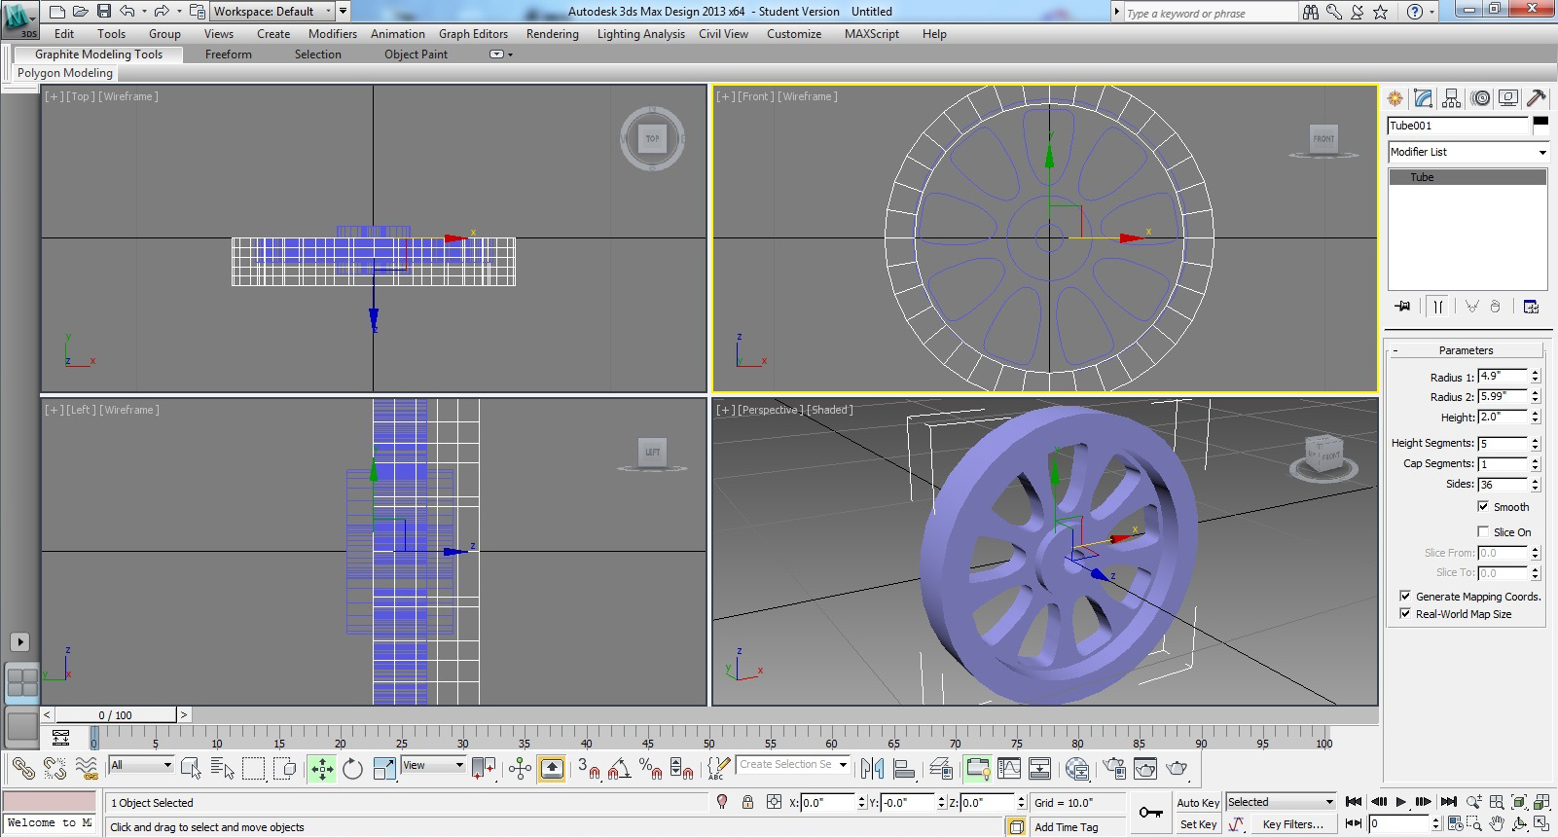Click the Auto Key button
The height and width of the screenshot is (837, 1558).
(1198, 803)
